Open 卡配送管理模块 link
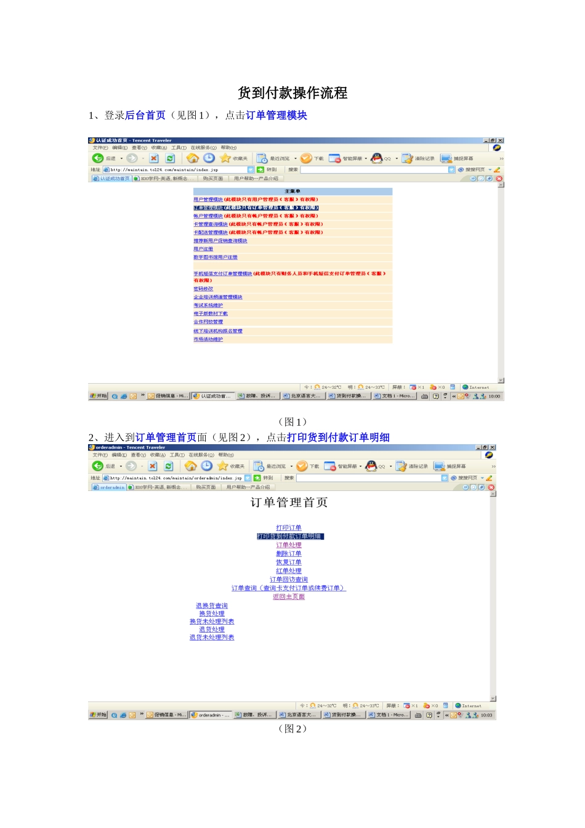The width and height of the screenshot is (585, 828). pyautogui.click(x=211, y=233)
